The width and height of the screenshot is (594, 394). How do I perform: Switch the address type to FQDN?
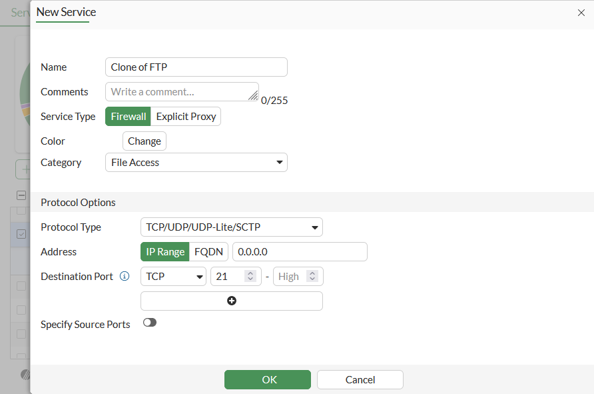point(209,251)
